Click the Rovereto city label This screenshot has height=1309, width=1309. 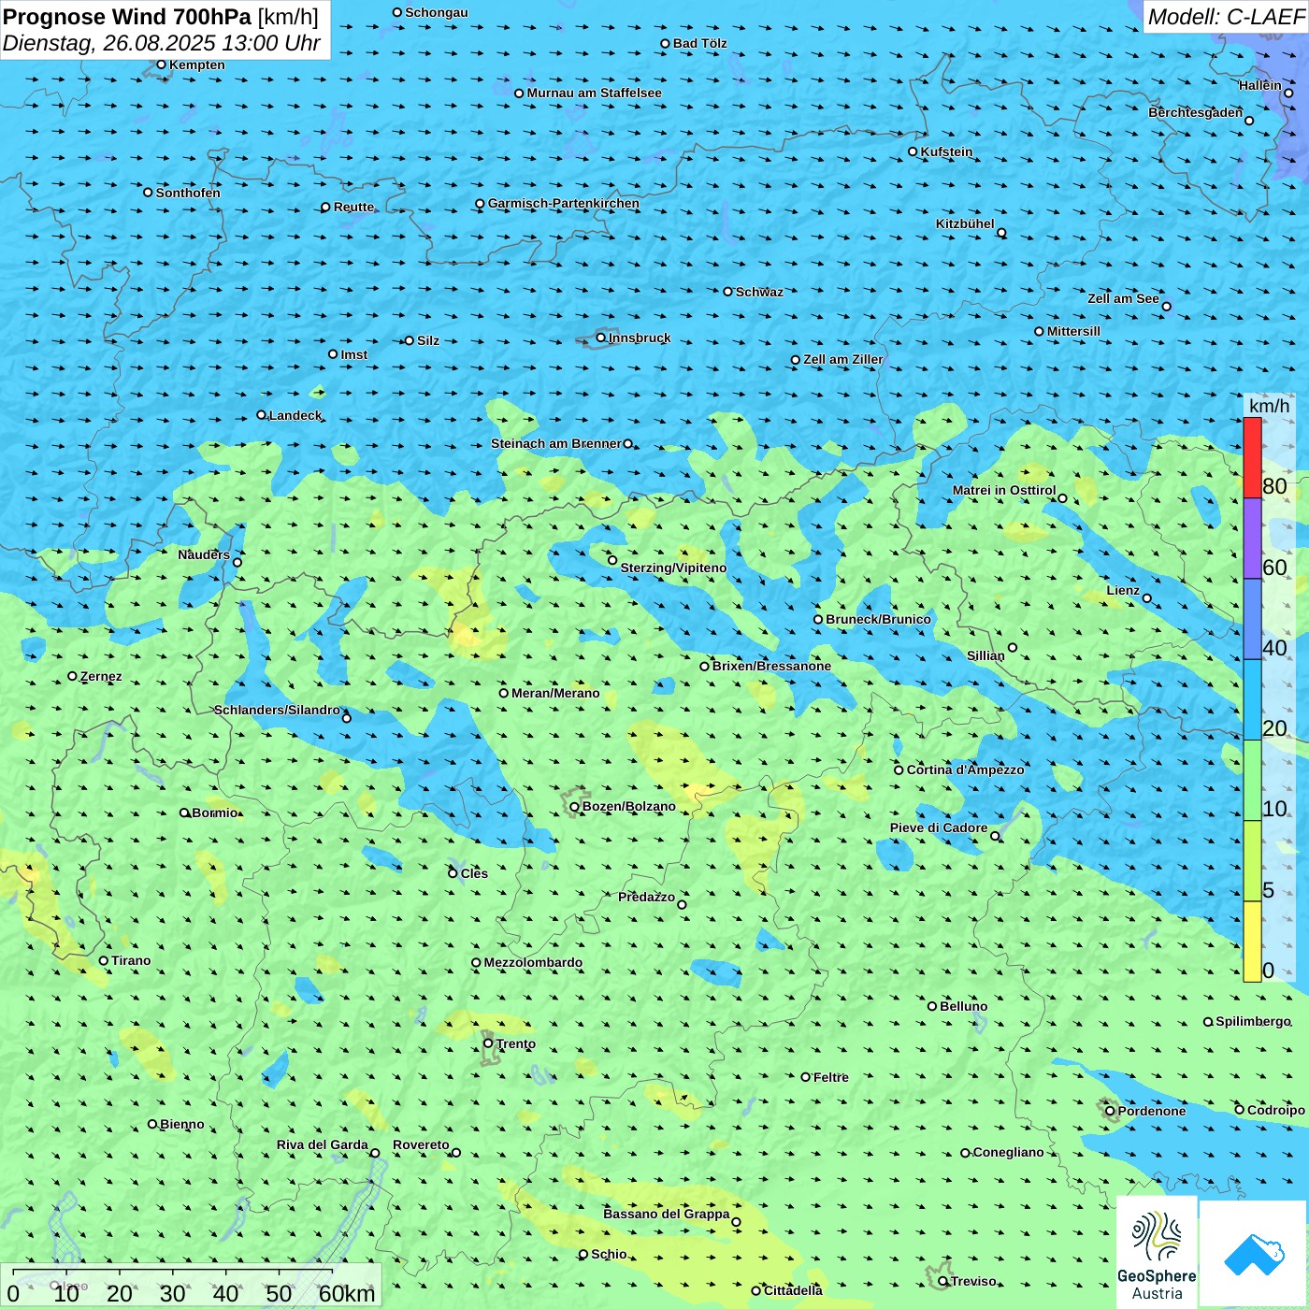pos(421,1144)
